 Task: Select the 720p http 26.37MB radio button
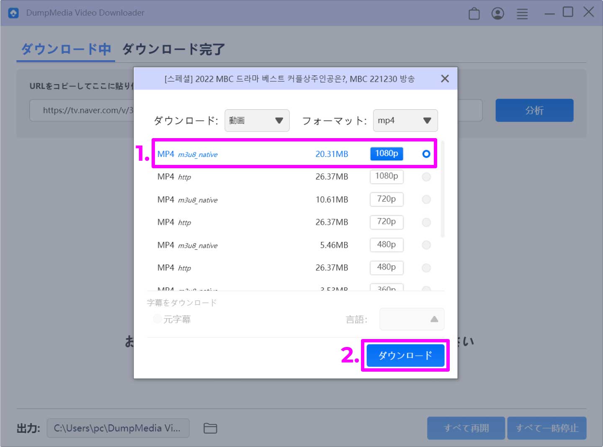[426, 222]
